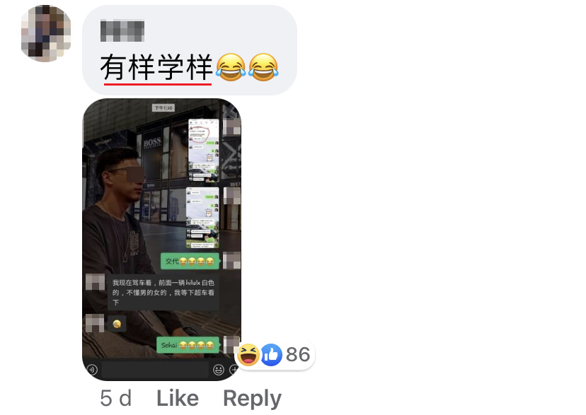Open the upper forwarded screenshot thumbnail
Image resolution: width=586 pixels, height=415 pixels.
(x=203, y=151)
